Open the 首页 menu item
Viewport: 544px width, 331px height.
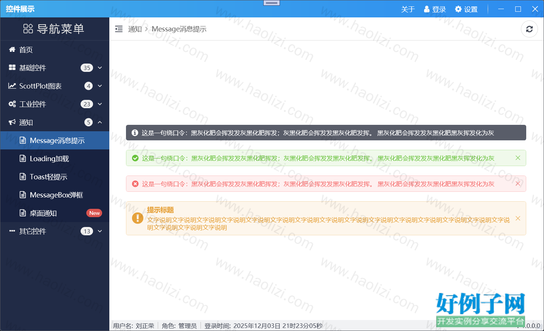point(55,50)
